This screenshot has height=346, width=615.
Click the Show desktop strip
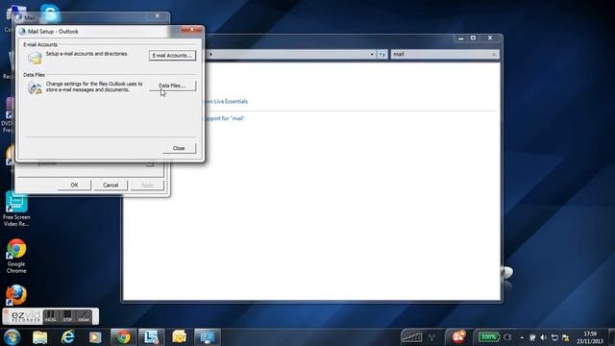[x=611, y=337]
